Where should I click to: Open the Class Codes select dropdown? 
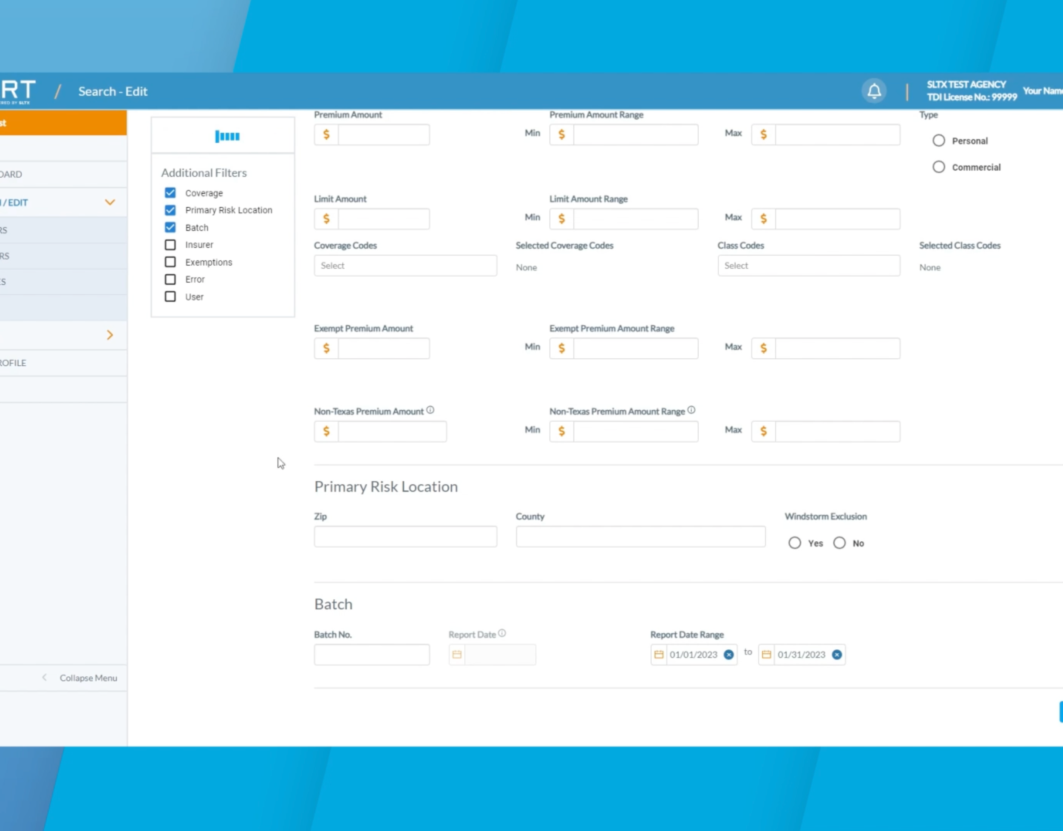(808, 266)
